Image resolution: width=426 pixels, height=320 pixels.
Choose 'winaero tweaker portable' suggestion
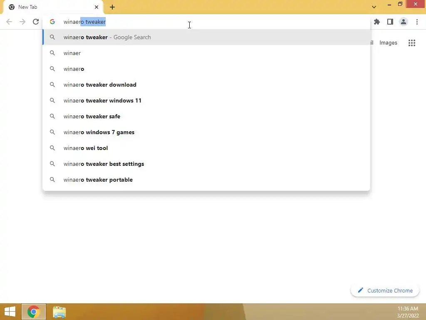tap(206, 180)
